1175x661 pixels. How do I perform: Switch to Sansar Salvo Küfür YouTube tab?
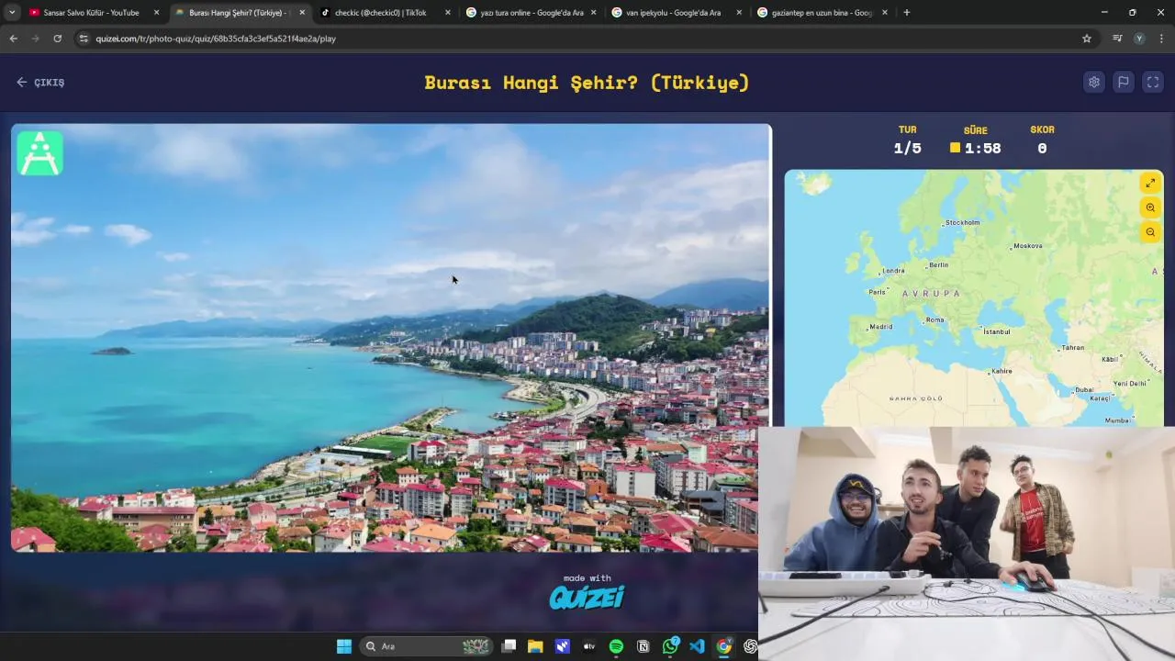91,13
